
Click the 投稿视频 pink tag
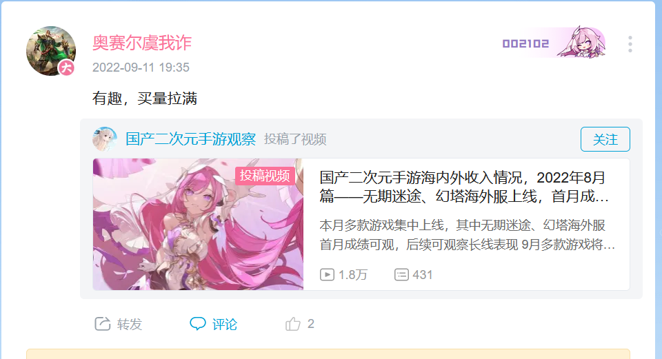[x=265, y=176]
